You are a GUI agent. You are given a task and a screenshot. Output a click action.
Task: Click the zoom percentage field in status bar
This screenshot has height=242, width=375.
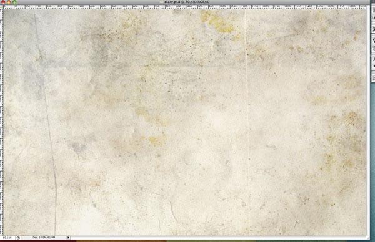coord(7,238)
